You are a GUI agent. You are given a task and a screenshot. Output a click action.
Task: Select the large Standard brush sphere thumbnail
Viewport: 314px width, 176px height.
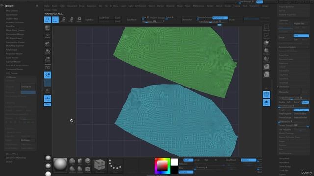[60, 165]
